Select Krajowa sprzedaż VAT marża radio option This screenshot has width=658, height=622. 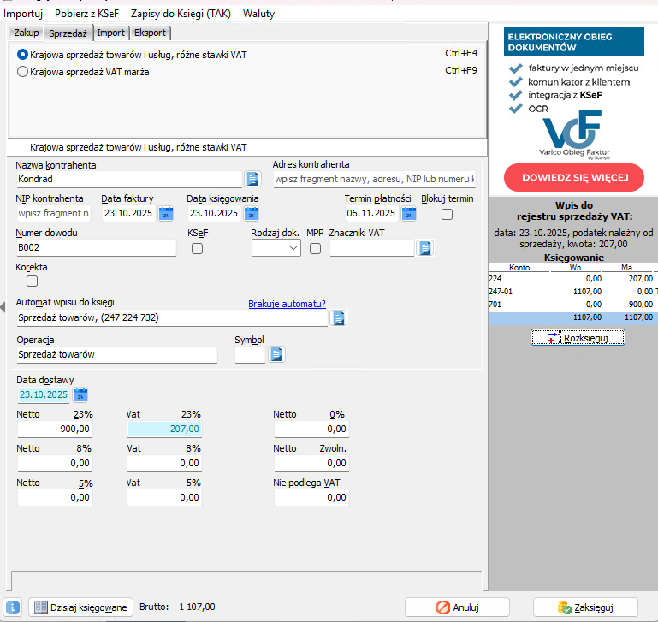click(x=23, y=72)
